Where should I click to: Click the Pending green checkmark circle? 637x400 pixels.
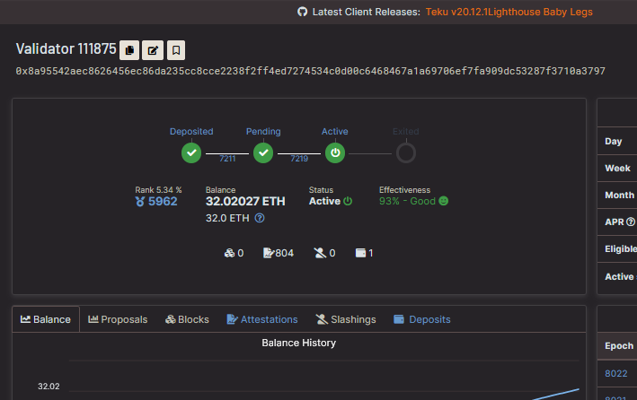263,153
